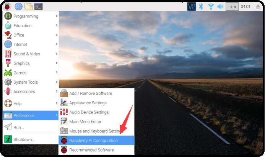Viewport: 265px width, 157px height.
Task: Click the Raspberry Pi Configuration raspberry icon
Action: 64,140
